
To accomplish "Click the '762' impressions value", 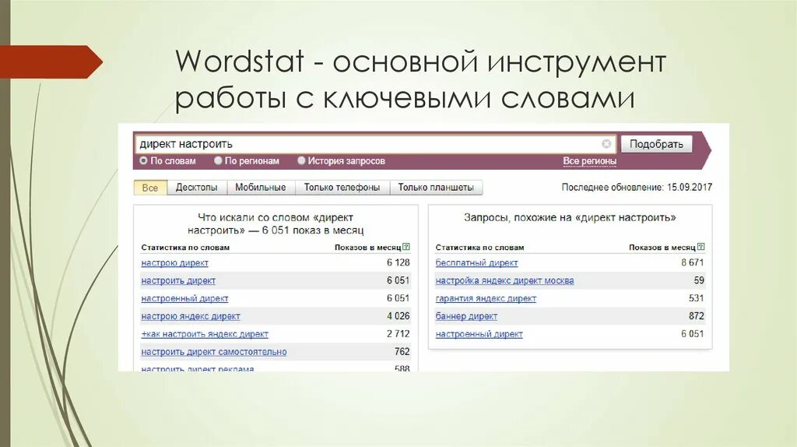I will tap(402, 351).
